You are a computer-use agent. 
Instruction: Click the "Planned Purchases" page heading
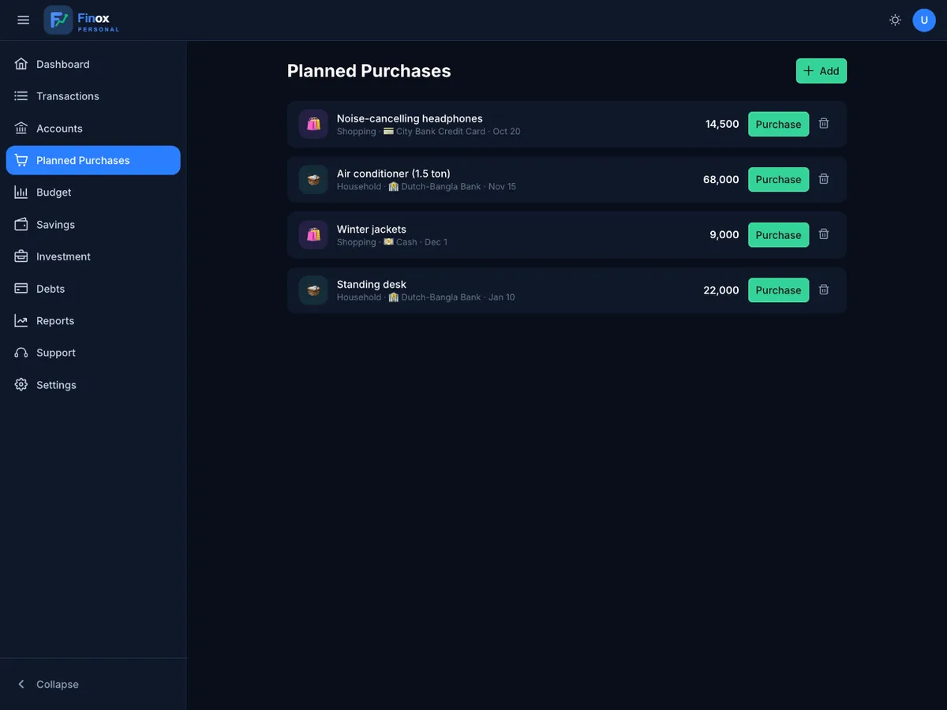369,71
